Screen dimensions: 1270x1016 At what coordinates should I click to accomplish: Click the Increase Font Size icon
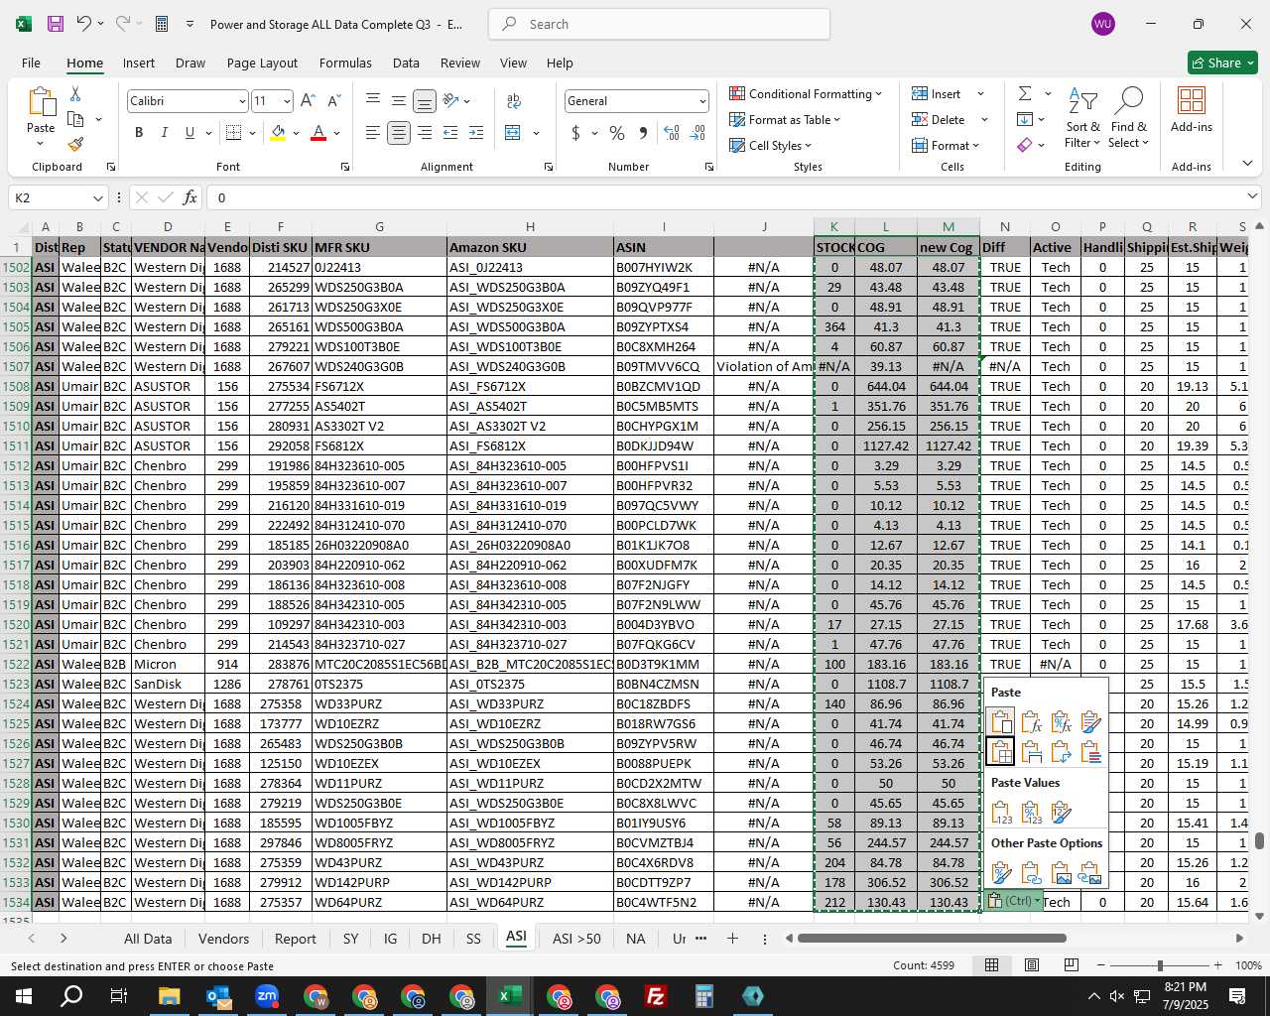pyautogui.click(x=308, y=101)
